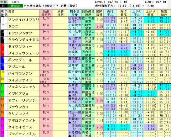Click the 14:15 start time
This screenshot has height=137, width=171.
point(15,2)
